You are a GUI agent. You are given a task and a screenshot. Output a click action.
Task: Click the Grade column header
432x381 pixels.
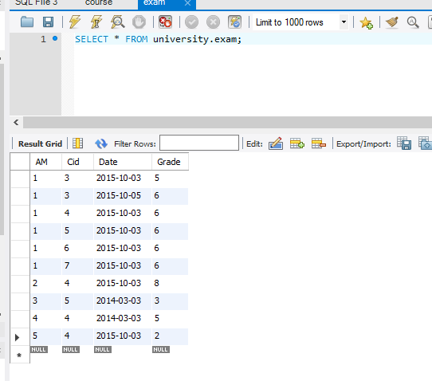click(170, 162)
